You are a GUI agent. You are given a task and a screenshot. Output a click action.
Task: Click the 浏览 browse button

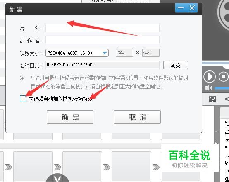tap(176, 65)
